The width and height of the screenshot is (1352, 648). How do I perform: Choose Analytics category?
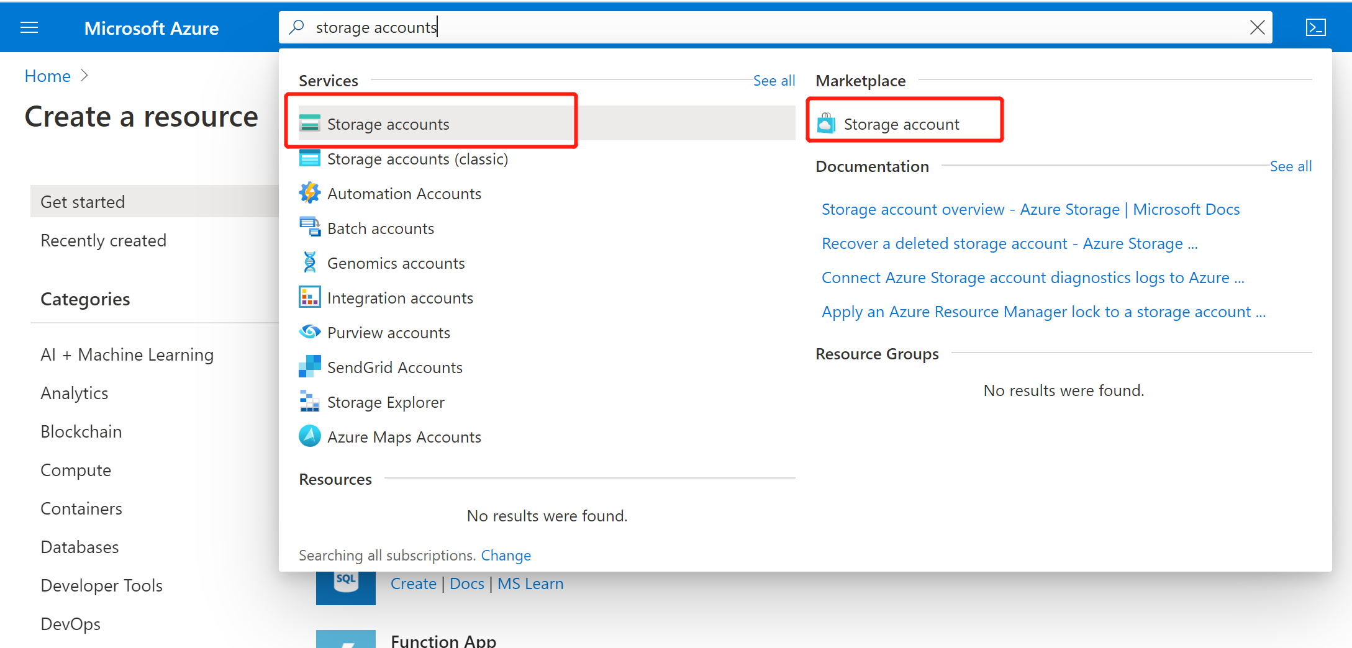tap(74, 393)
